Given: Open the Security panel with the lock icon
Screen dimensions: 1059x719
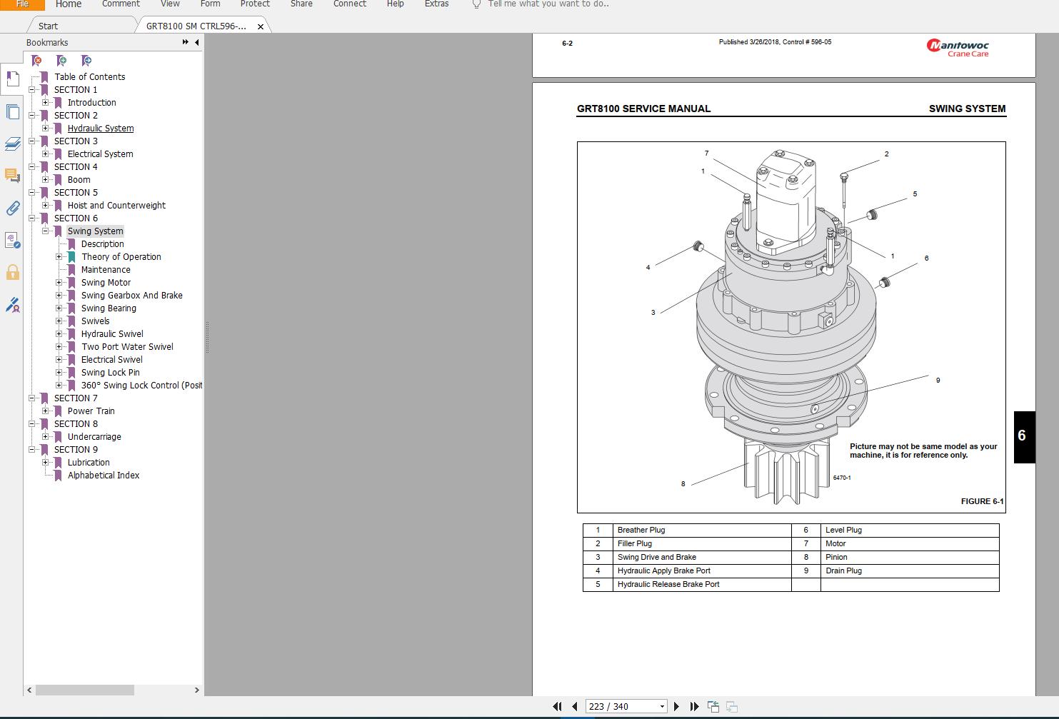Looking at the screenshot, I should pyautogui.click(x=12, y=272).
